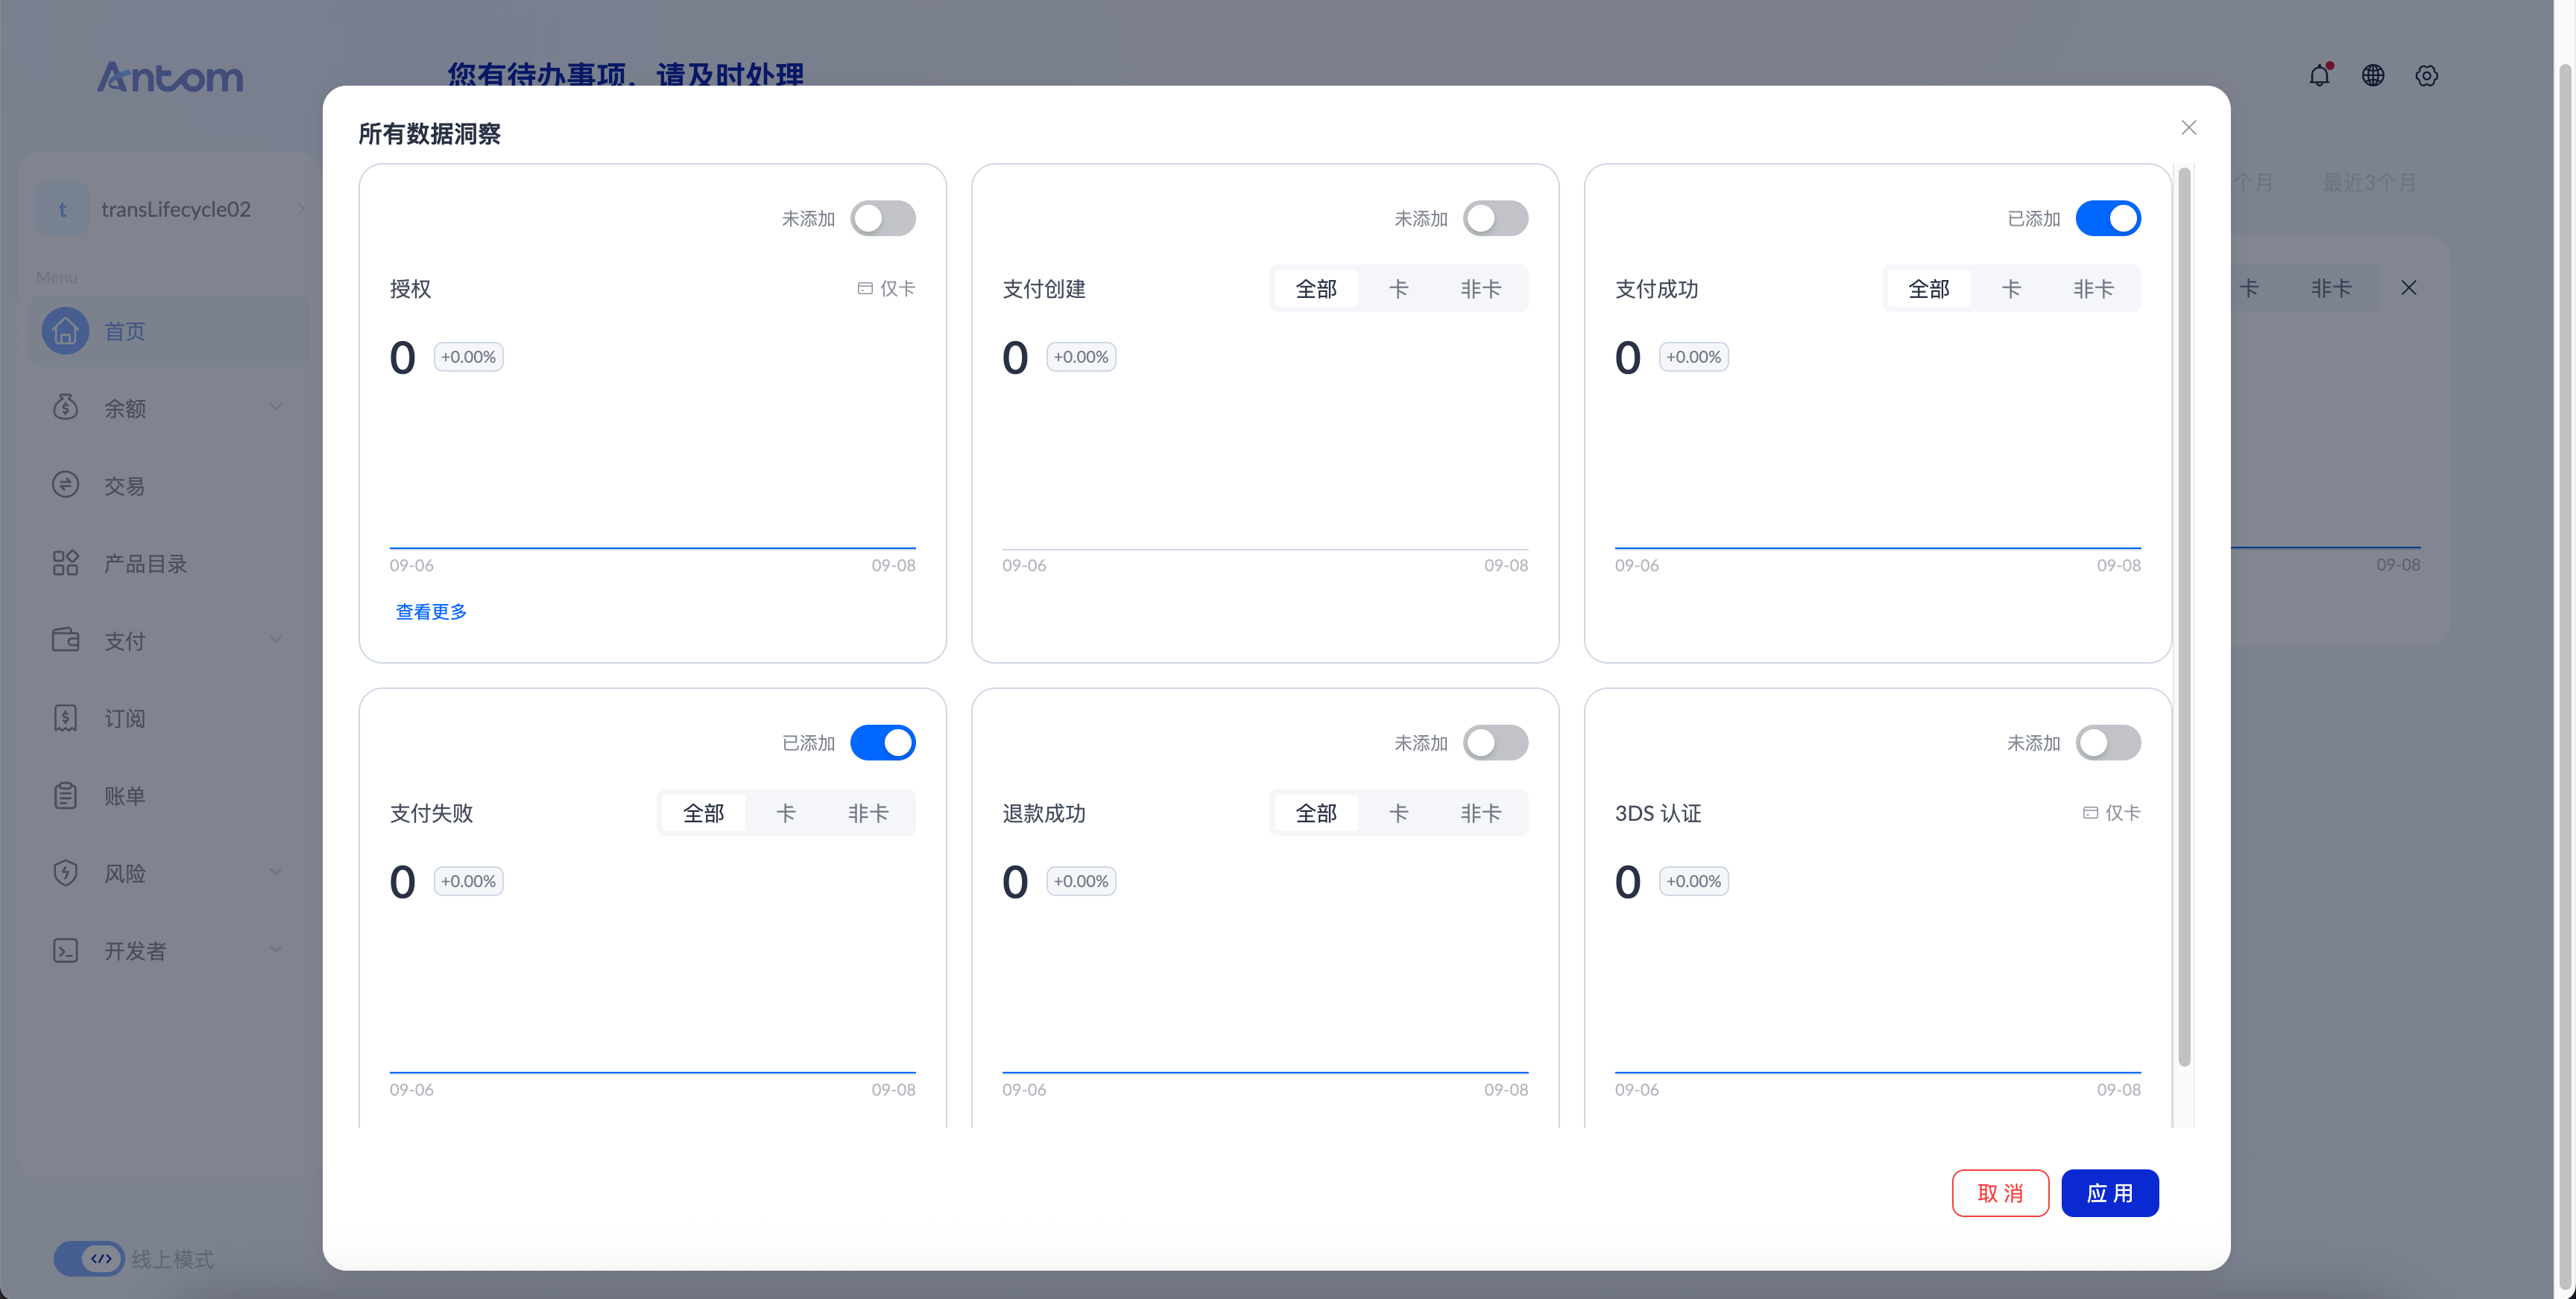Select 全部 tab in 支付失败 card
The height and width of the screenshot is (1299, 2576).
(703, 813)
